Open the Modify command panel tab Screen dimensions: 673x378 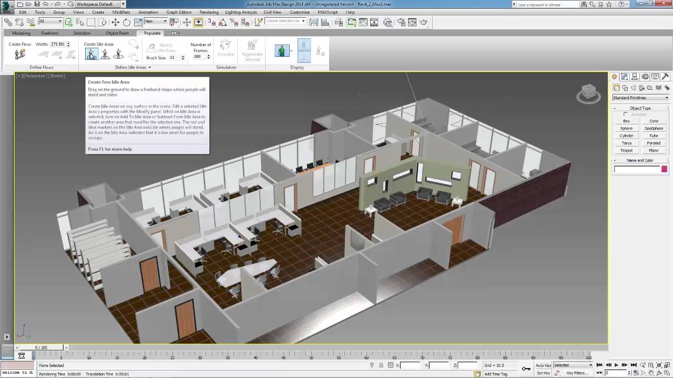point(625,77)
